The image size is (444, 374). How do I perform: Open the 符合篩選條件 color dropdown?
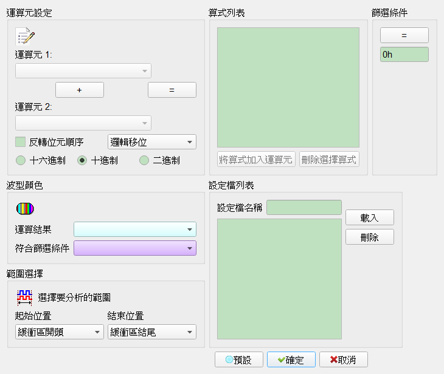pyautogui.click(x=135, y=248)
